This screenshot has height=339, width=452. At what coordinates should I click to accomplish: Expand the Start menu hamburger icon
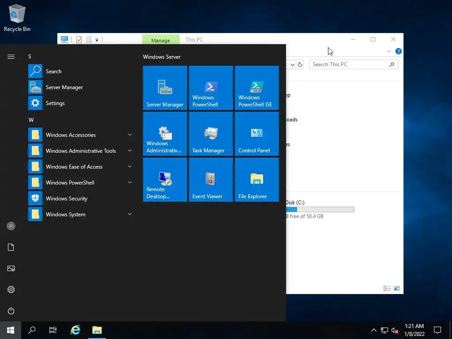[x=11, y=56]
